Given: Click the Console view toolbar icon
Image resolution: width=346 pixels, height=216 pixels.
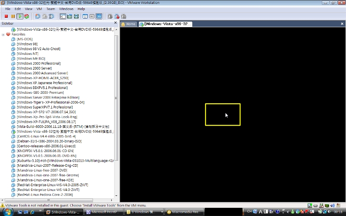Looking at the screenshot, I should point(99,16).
